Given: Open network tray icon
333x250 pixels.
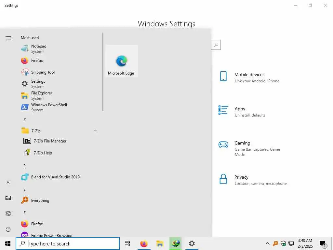Looking at the screenshot, I should tap(291, 243).
